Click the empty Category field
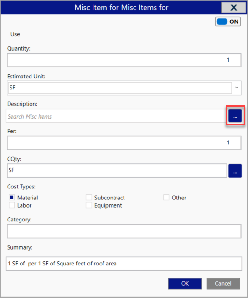The height and width of the screenshot is (298, 248). pos(124,231)
